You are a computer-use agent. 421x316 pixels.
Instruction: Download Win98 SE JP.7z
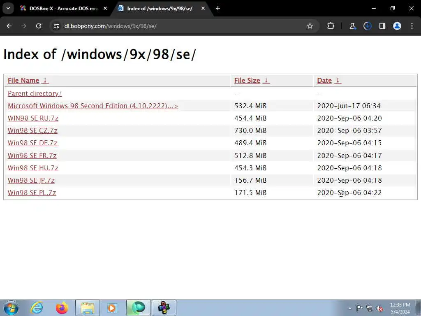[x=31, y=180]
